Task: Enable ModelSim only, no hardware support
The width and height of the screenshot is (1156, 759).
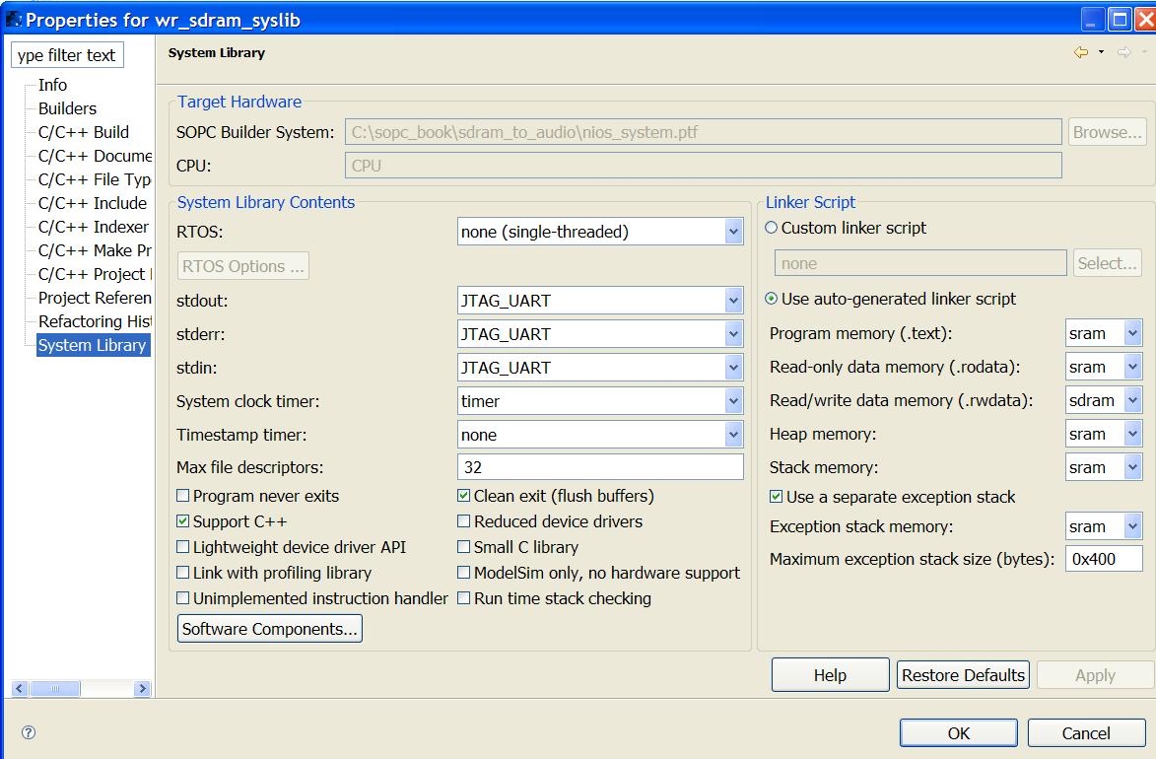Action: [x=464, y=573]
